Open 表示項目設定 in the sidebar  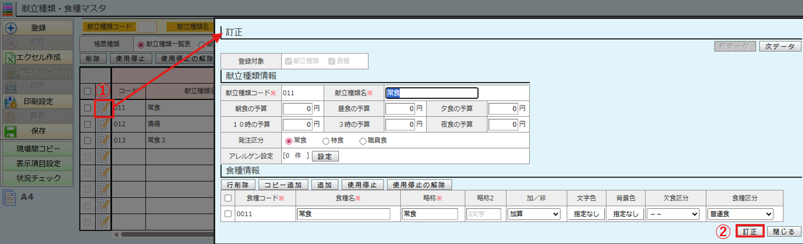coord(38,164)
